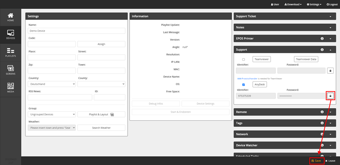Image resolution: width=340 pixels, height=165 pixels.
Task: Open the Settings menu in top bar
Action: point(314,4)
